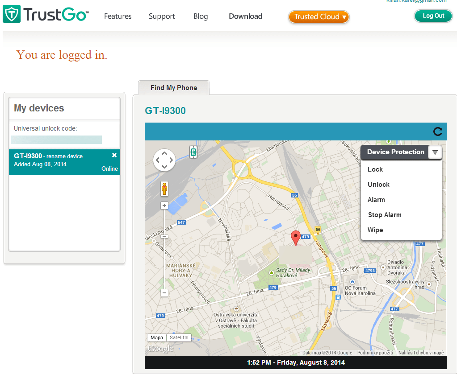This screenshot has height=374, width=457.
Task: Click the Ostravská univerzita map marker
Action: [236, 308]
